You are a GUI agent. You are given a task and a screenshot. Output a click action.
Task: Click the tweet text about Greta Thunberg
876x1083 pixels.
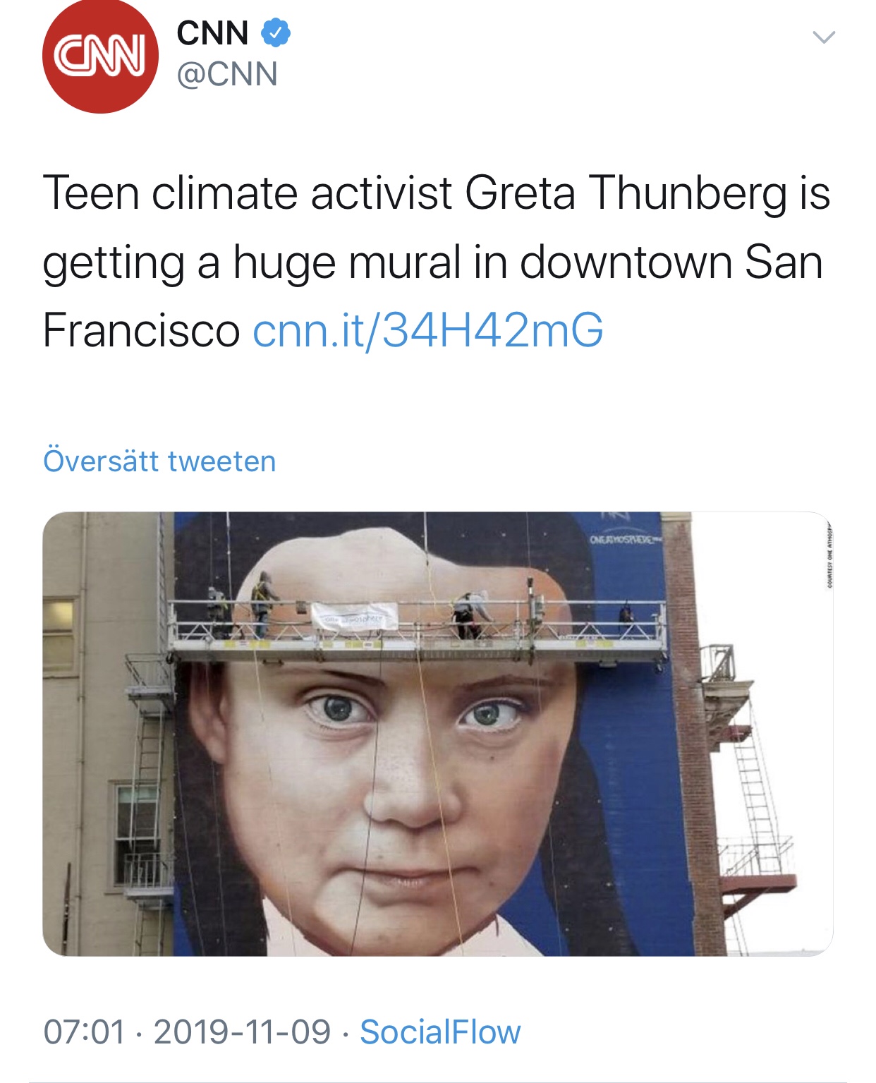click(x=436, y=262)
